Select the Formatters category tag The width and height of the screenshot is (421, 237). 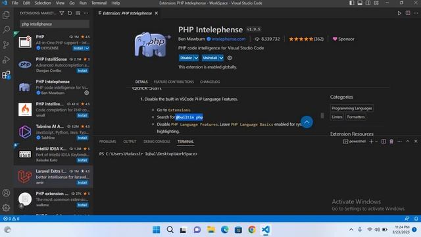tap(356, 117)
